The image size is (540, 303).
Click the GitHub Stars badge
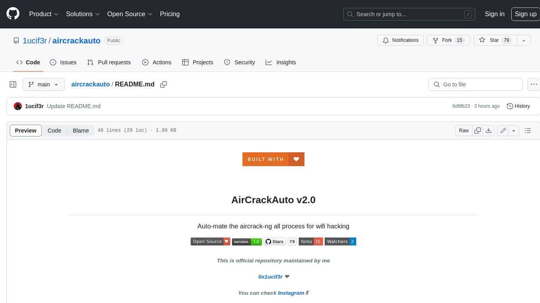tap(274, 242)
